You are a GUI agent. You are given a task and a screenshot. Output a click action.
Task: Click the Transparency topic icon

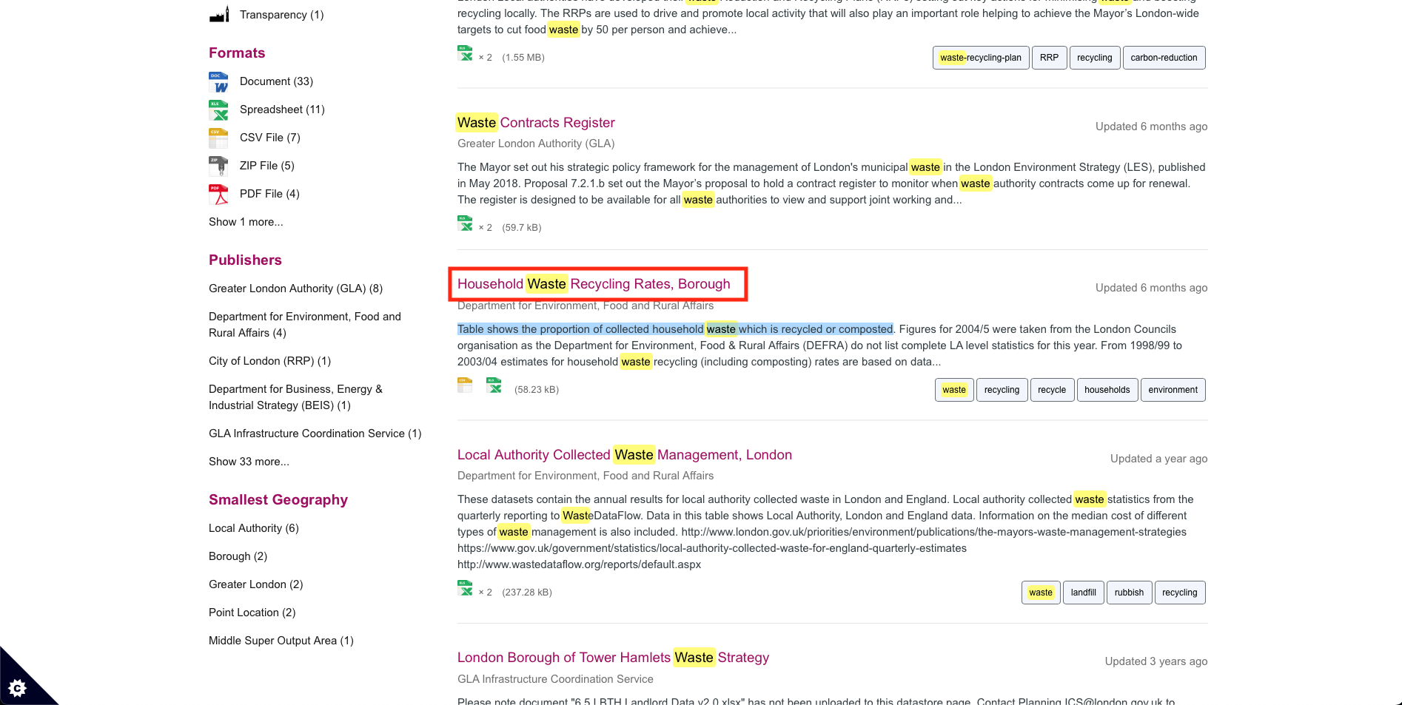219,15
